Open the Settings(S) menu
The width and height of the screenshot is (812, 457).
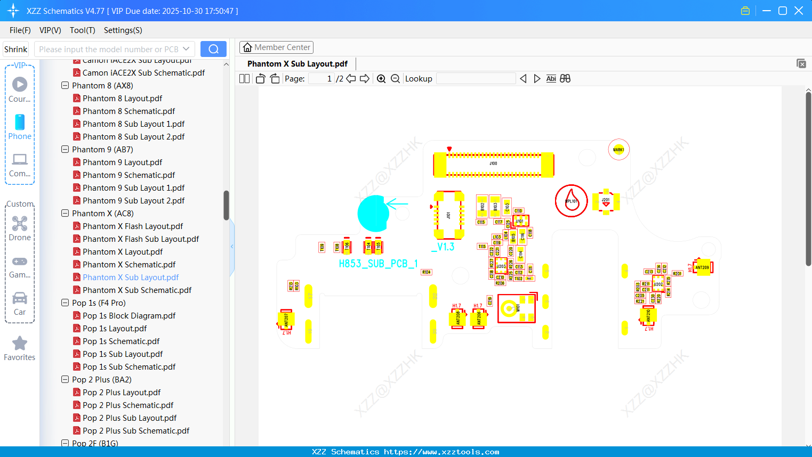[x=123, y=30]
